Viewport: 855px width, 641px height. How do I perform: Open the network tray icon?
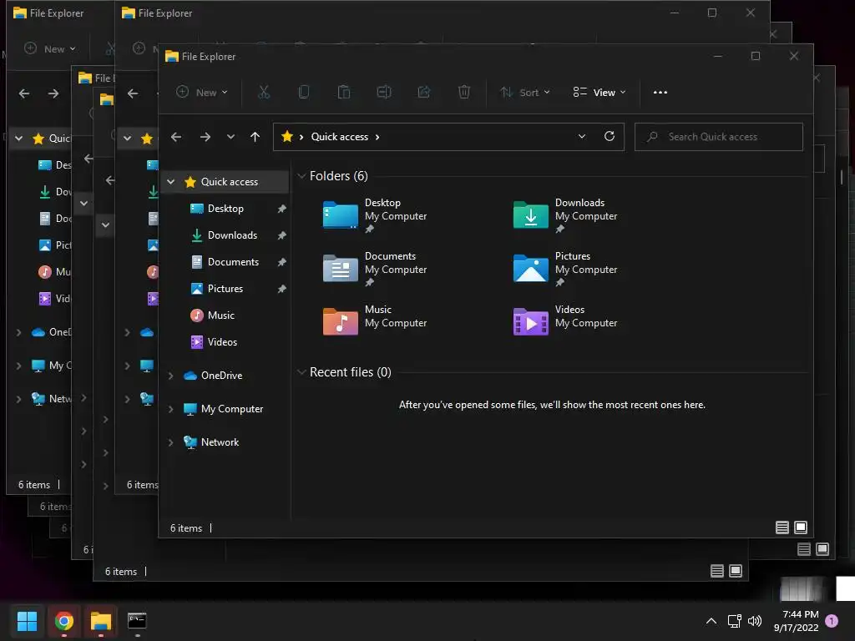(x=735, y=621)
